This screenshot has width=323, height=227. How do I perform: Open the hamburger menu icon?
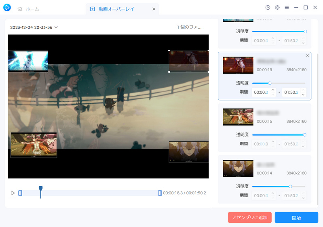287,7
